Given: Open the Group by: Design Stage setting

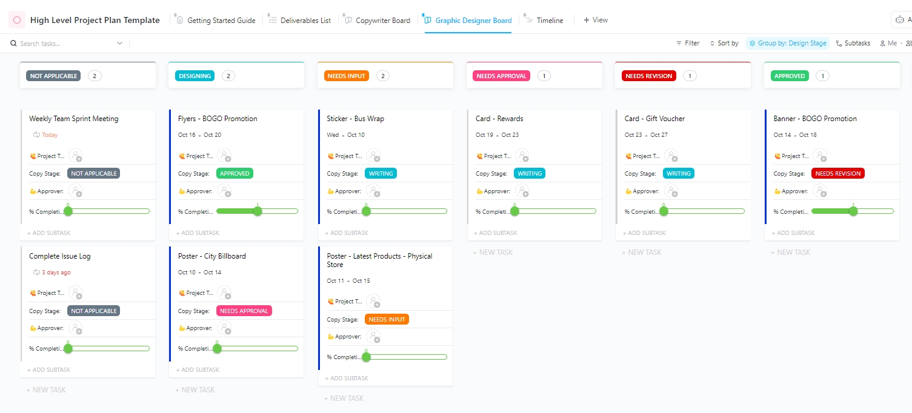Looking at the screenshot, I should click(788, 43).
